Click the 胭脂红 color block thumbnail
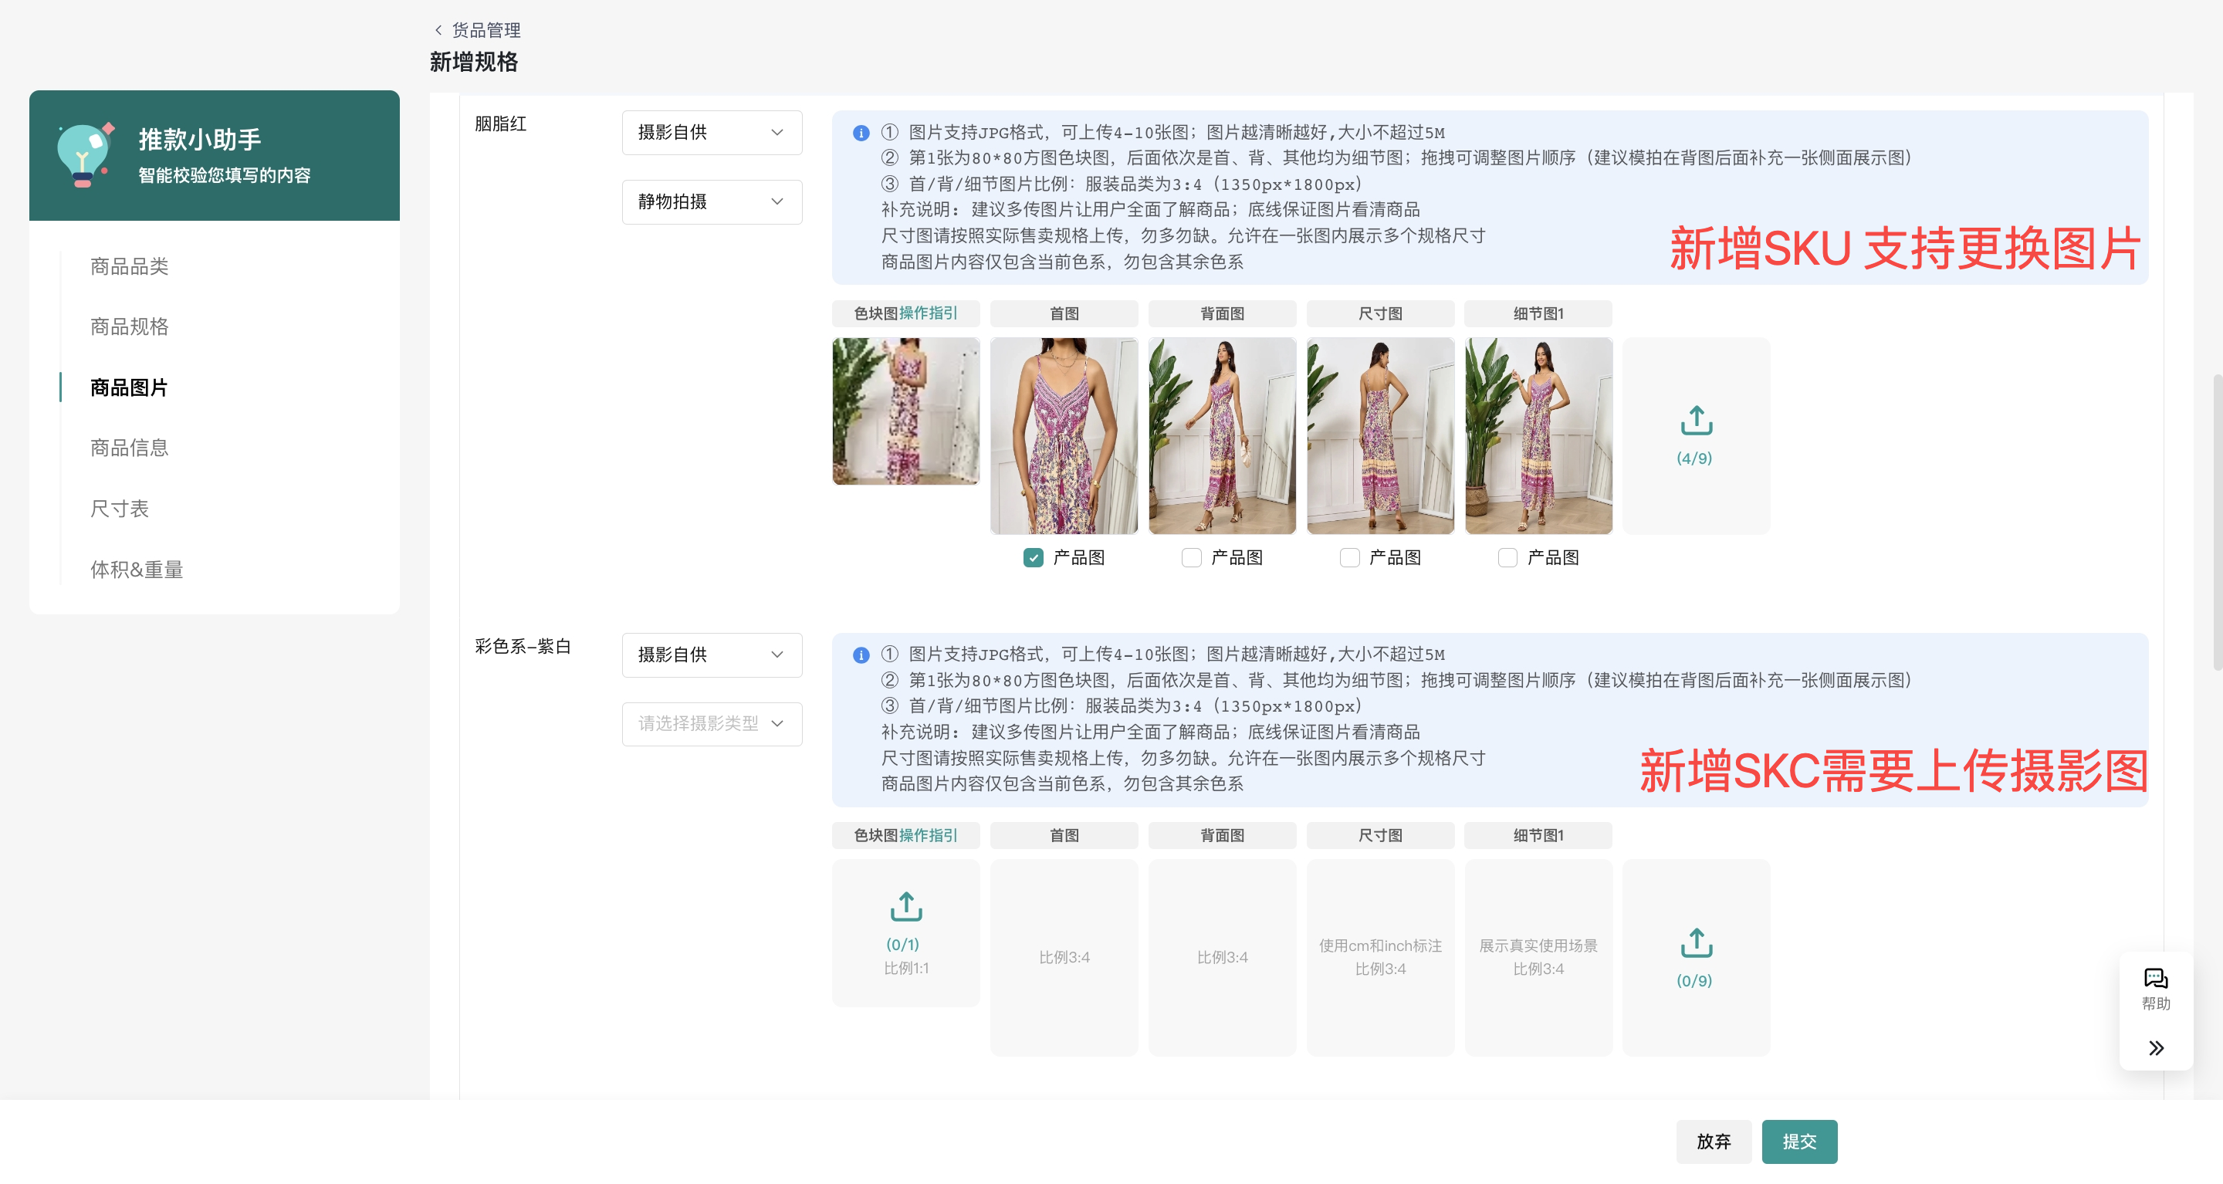This screenshot has width=2223, height=1184. coord(905,411)
